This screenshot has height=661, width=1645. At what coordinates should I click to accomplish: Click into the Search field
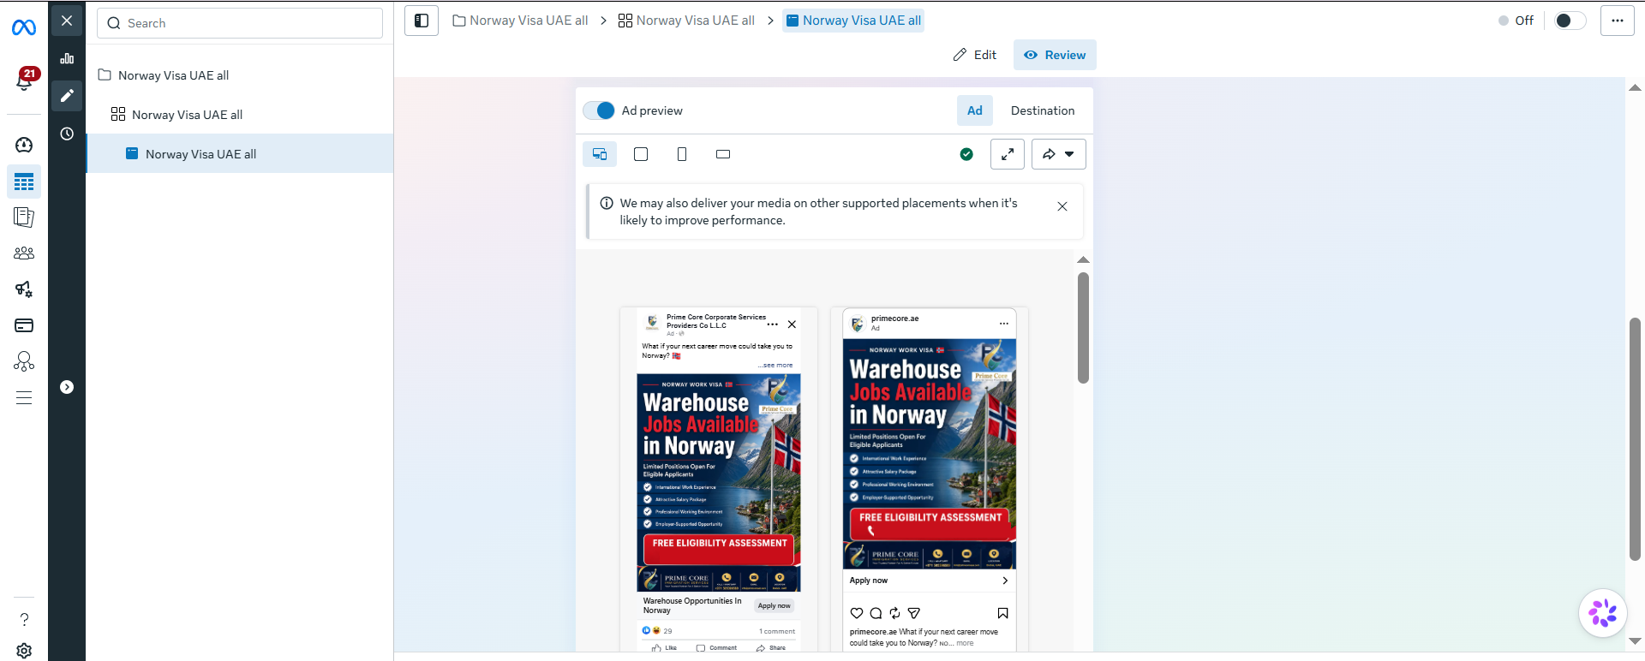tap(240, 23)
